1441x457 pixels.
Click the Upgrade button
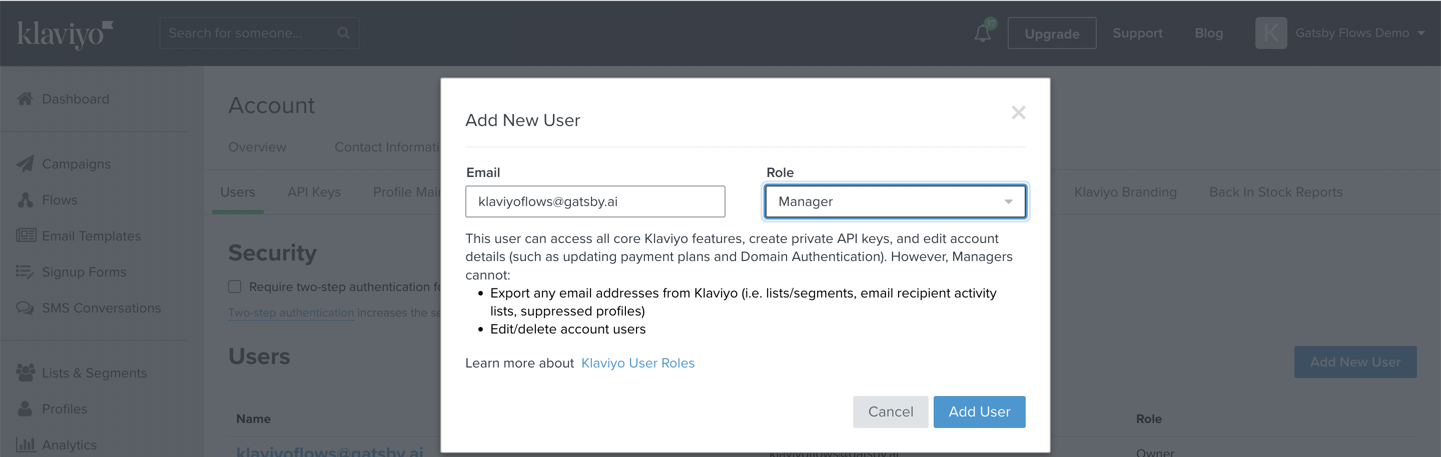pyautogui.click(x=1052, y=33)
